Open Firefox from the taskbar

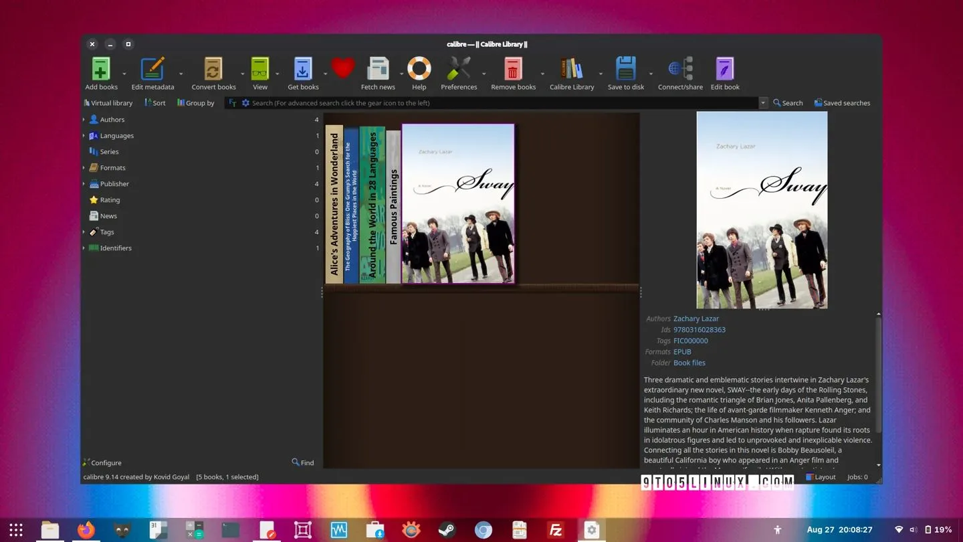click(x=86, y=530)
